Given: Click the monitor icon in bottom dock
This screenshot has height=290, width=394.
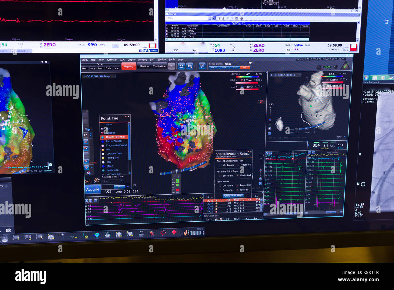Looking at the screenshot, I should tap(141, 234).
